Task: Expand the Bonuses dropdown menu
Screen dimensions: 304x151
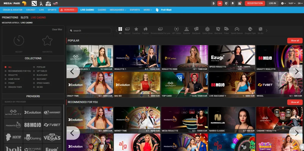Action: (x=68, y=10)
